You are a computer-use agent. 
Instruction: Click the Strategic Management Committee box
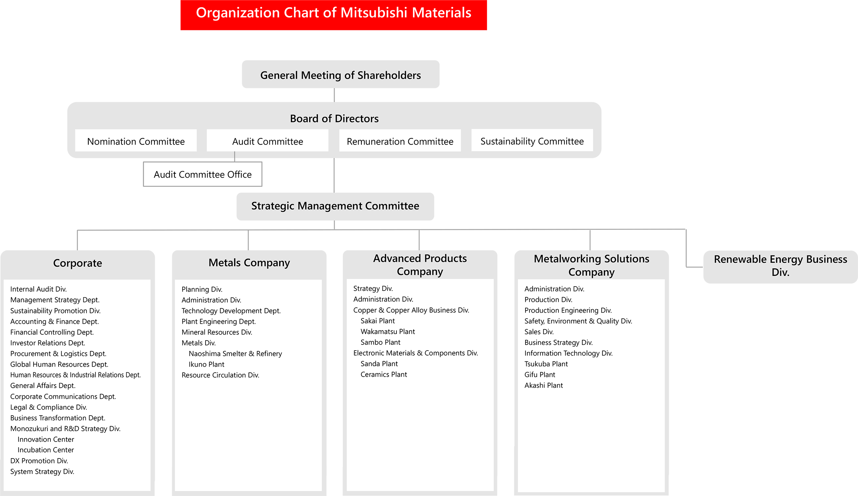(335, 206)
